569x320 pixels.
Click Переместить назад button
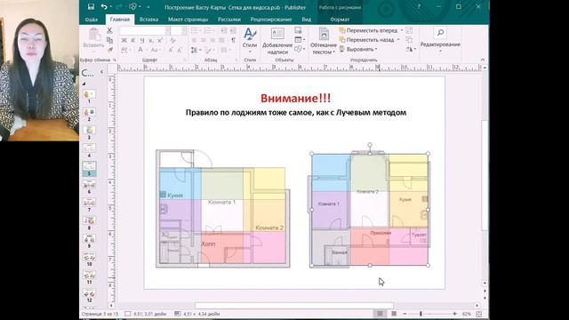pyautogui.click(x=367, y=39)
